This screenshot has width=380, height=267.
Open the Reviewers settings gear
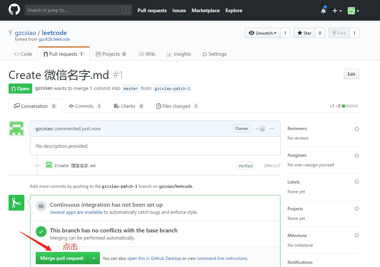point(356,129)
